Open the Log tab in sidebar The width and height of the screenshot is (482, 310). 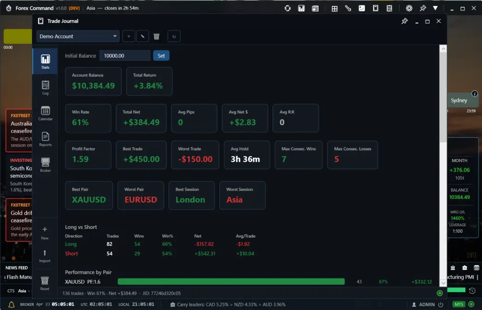(45, 88)
